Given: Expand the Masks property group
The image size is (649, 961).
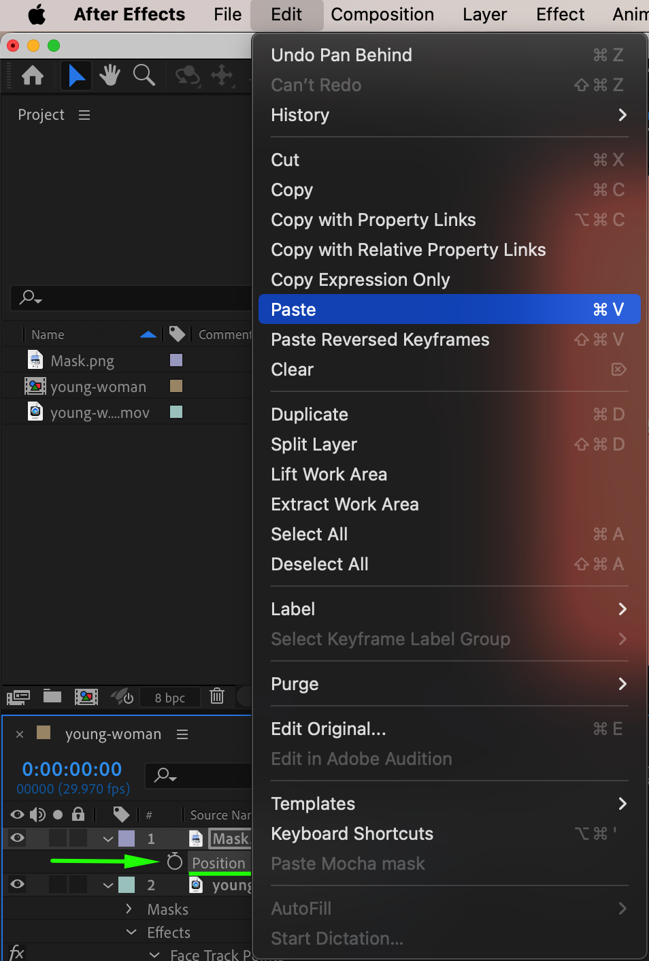Looking at the screenshot, I should pos(129,909).
